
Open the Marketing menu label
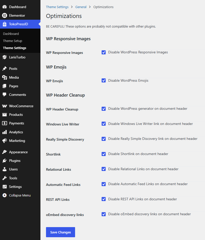[x=17, y=141]
